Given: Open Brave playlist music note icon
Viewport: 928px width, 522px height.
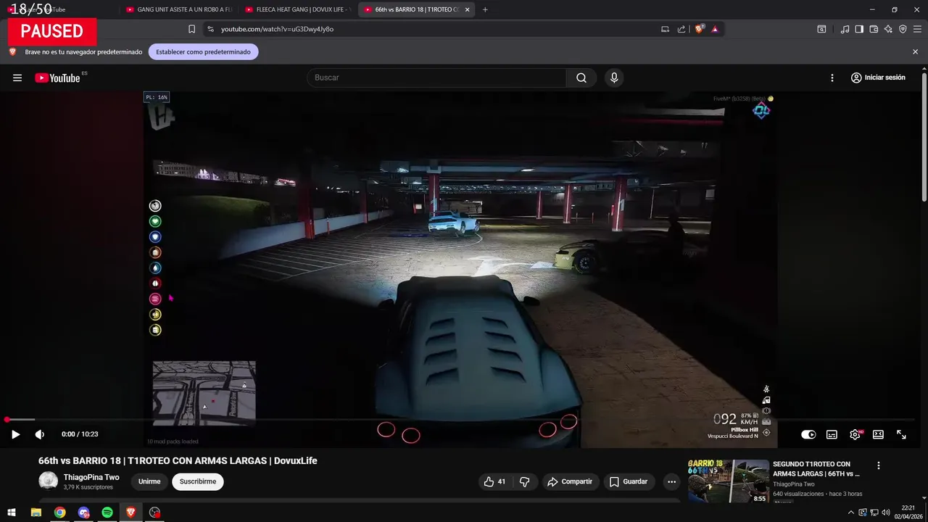Looking at the screenshot, I should point(845,29).
